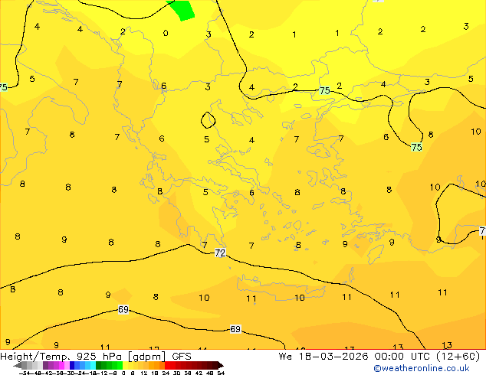Select the single 0 temperature value
This screenshot has height=375, width=486.
[166, 33]
